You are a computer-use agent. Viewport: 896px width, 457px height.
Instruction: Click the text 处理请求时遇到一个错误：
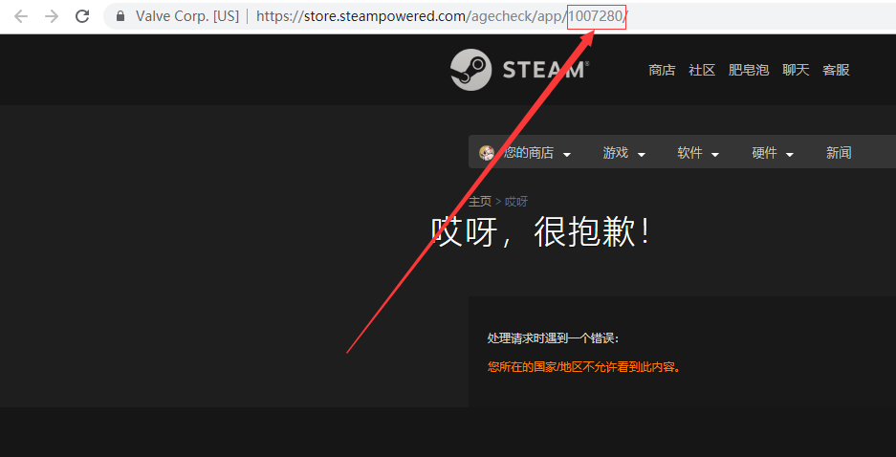[553, 338]
